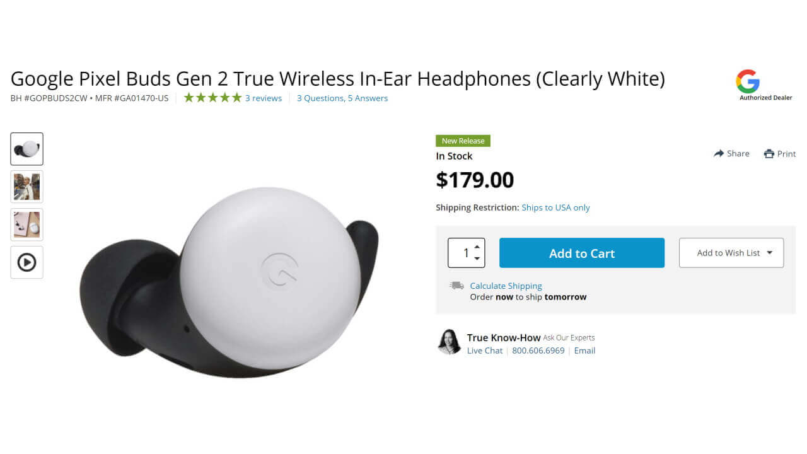The width and height of the screenshot is (807, 454).
Task: Open 3 Questions, 5 Answers link
Action: pyautogui.click(x=342, y=98)
